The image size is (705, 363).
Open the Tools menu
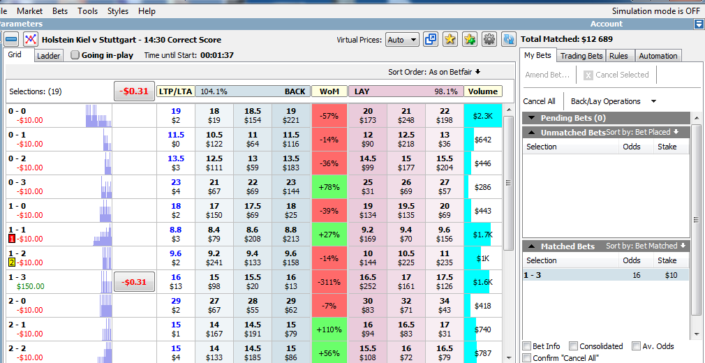coord(87,11)
